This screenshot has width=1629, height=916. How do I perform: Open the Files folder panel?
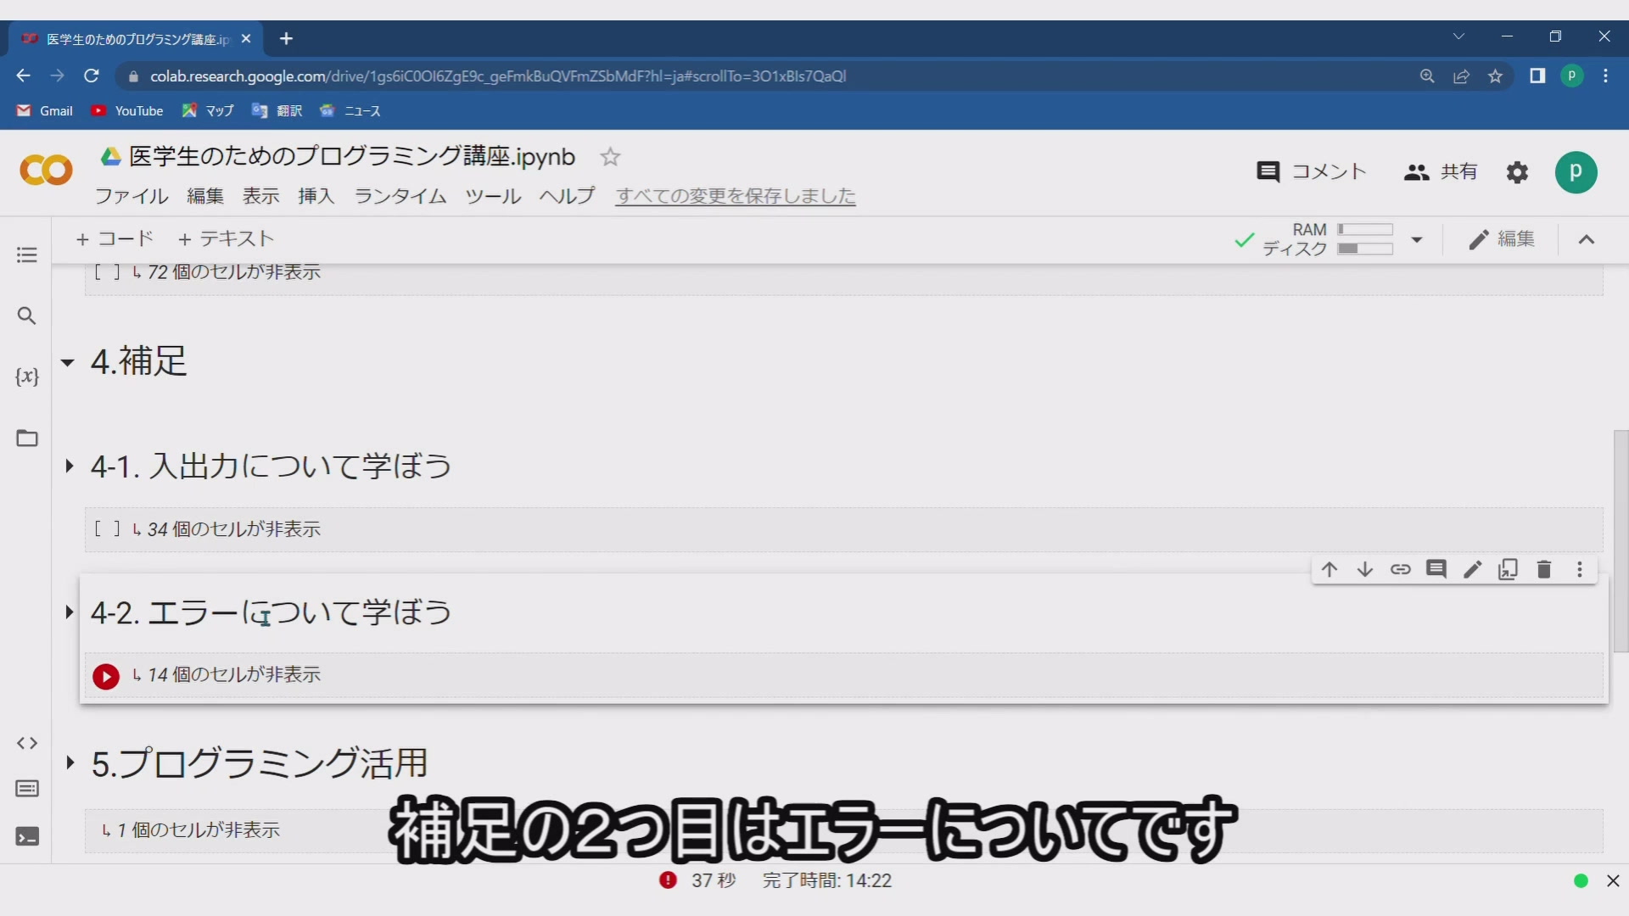27,438
